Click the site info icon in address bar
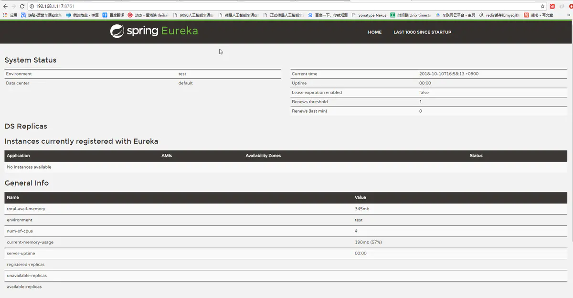The image size is (573, 298). pos(32,6)
